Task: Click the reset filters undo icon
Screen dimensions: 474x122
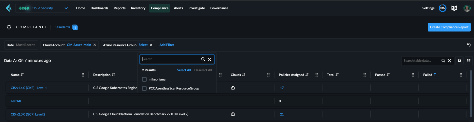Action: click(x=469, y=45)
